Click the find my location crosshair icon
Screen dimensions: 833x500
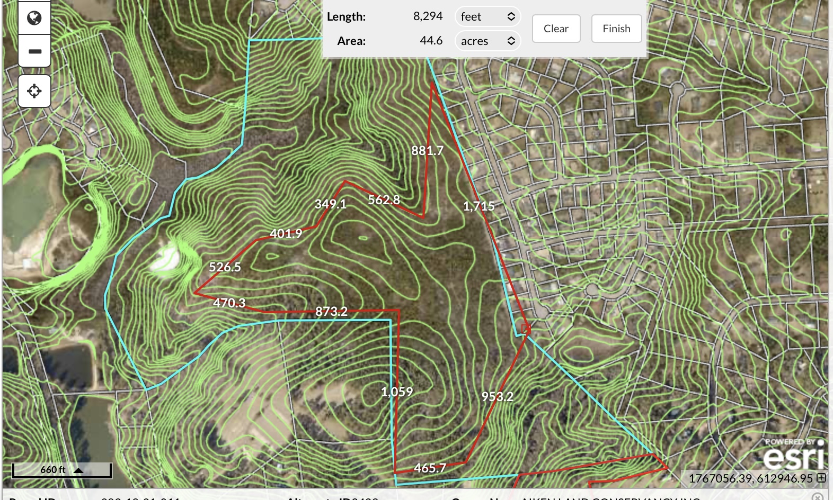[x=34, y=91]
